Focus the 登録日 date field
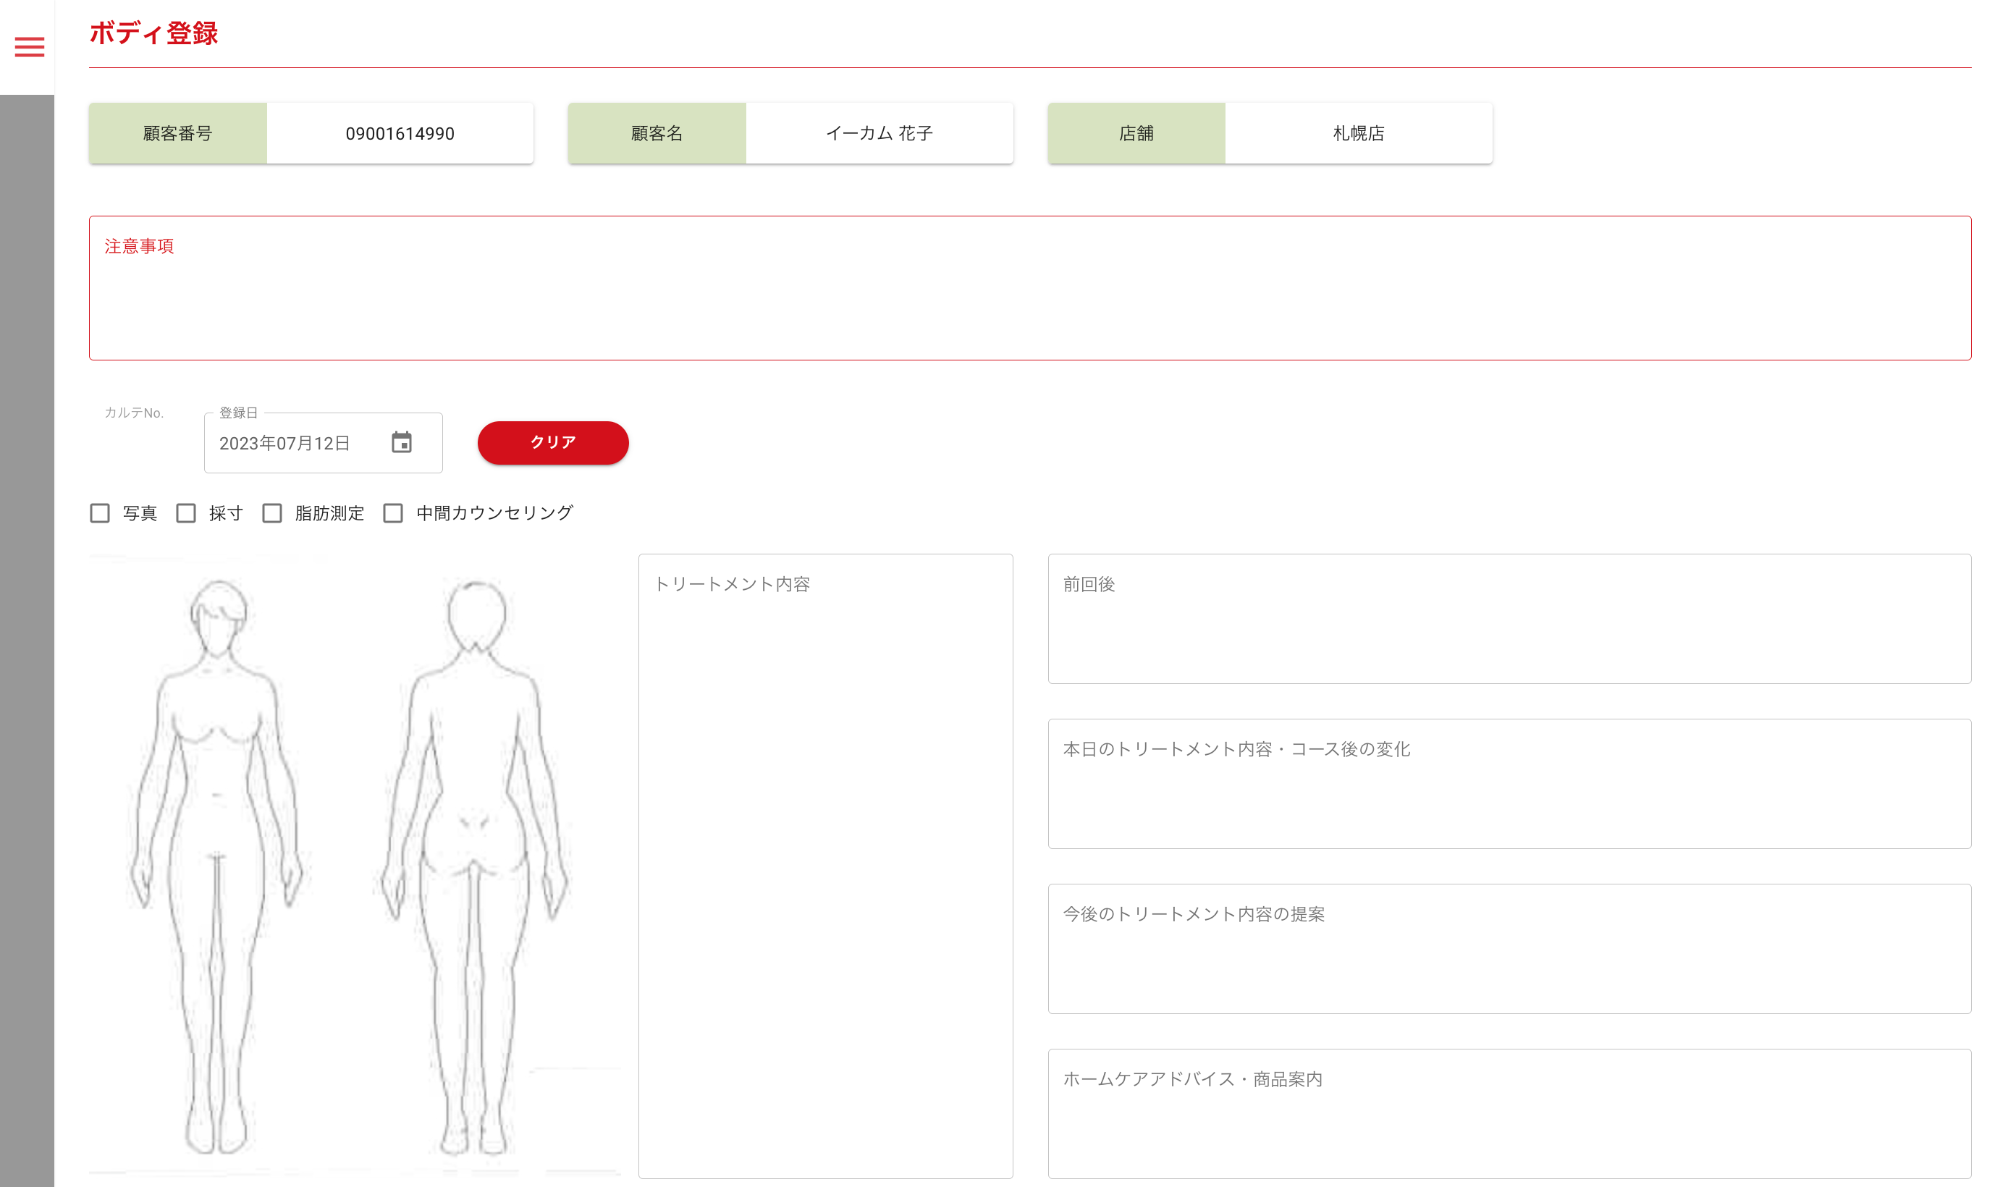2008x1187 pixels. pos(296,443)
